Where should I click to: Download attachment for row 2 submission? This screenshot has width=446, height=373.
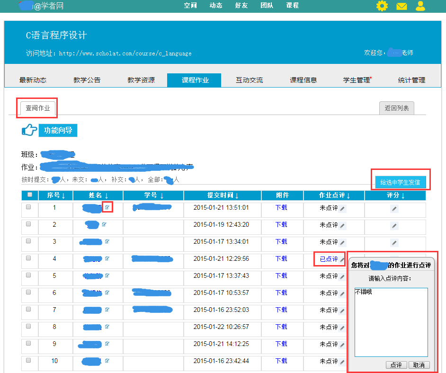point(281,224)
